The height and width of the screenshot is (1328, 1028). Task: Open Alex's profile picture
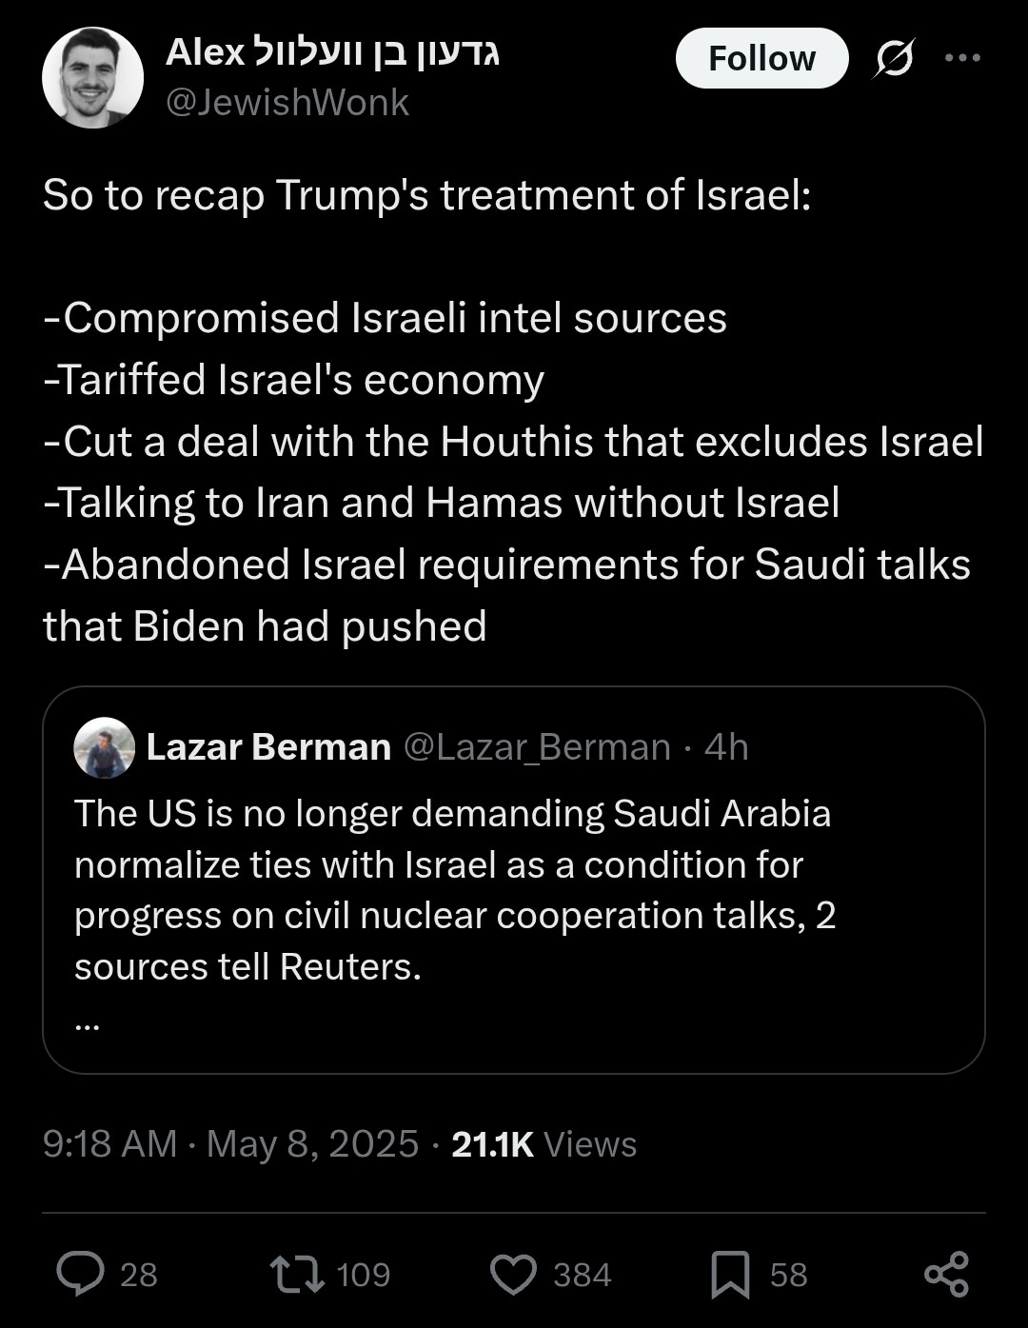(92, 77)
